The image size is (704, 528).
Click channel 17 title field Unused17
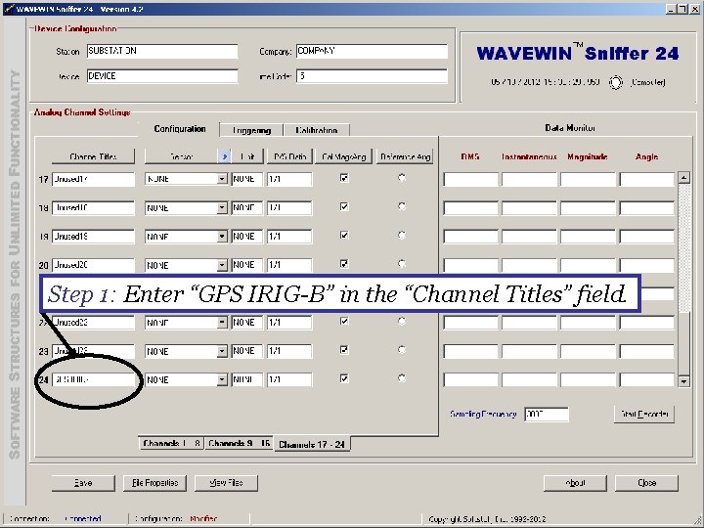point(94,179)
